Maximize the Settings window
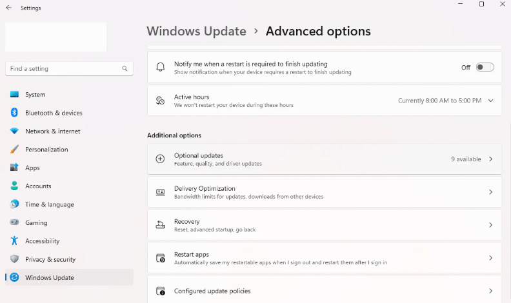The height and width of the screenshot is (303, 511). point(481,4)
